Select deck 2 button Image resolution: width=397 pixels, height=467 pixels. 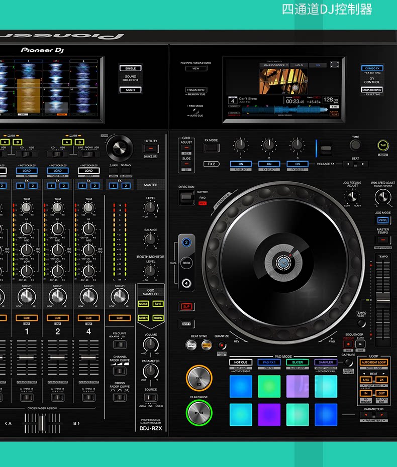186,243
